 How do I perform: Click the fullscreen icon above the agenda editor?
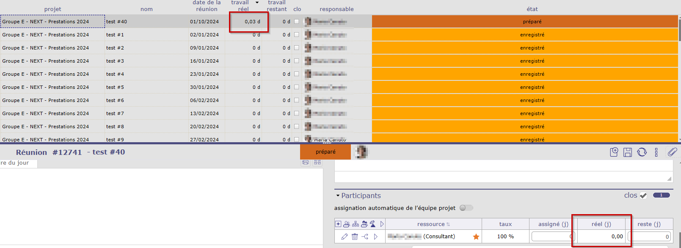click(x=317, y=163)
